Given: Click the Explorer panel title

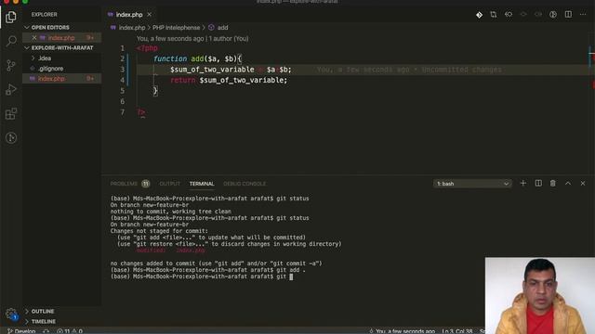Looking at the screenshot, I should pos(44,15).
